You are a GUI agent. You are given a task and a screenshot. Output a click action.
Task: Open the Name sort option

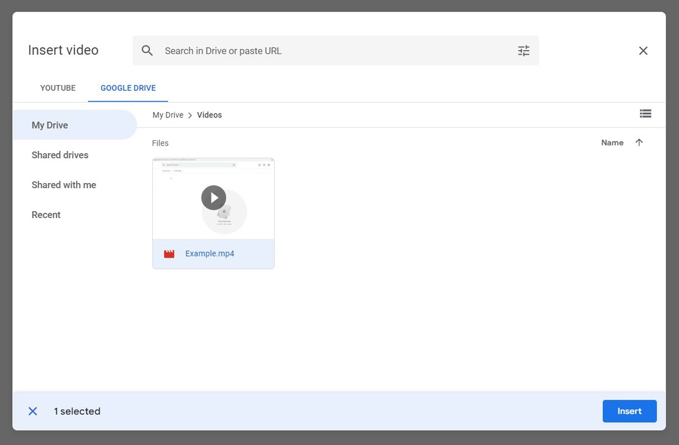[x=612, y=142]
